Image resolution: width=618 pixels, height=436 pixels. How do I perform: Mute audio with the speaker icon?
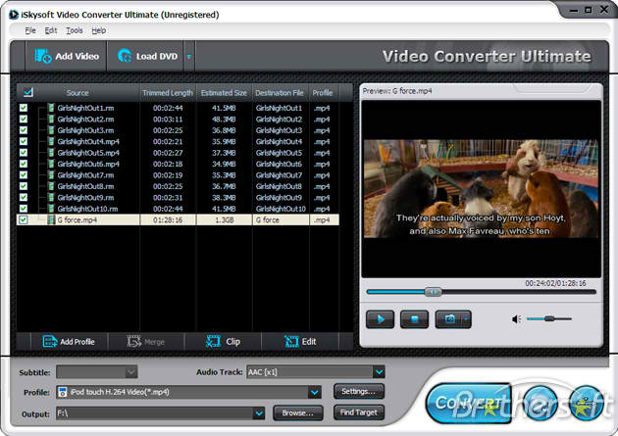(516, 319)
